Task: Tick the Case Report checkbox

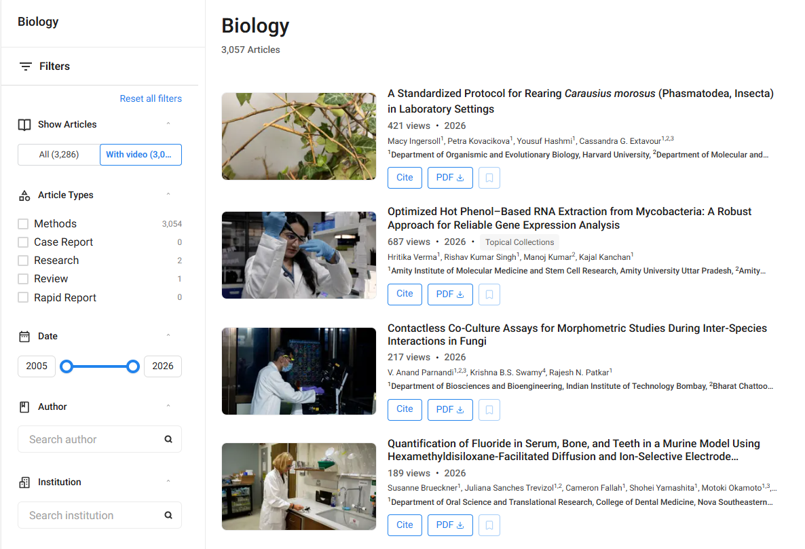Action: pyautogui.click(x=23, y=242)
